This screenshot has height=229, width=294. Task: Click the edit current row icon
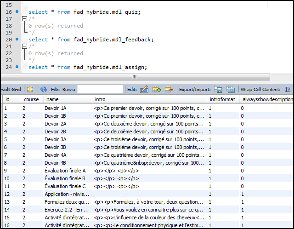click(144, 89)
